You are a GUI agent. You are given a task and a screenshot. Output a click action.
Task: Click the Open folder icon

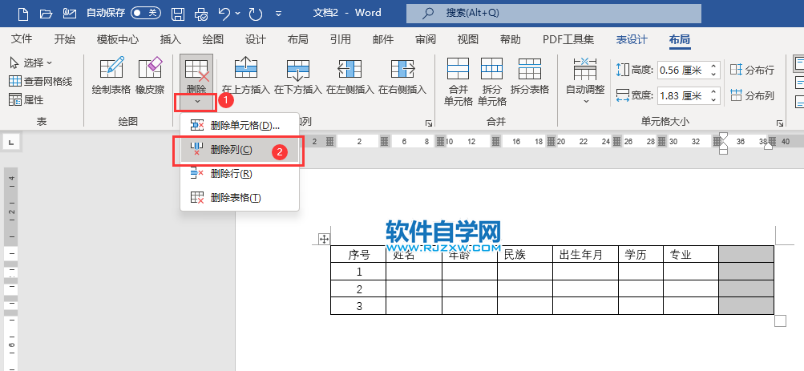(46, 14)
